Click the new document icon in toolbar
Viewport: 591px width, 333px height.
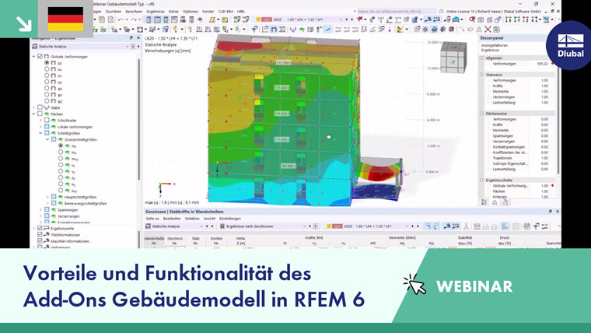102,19
